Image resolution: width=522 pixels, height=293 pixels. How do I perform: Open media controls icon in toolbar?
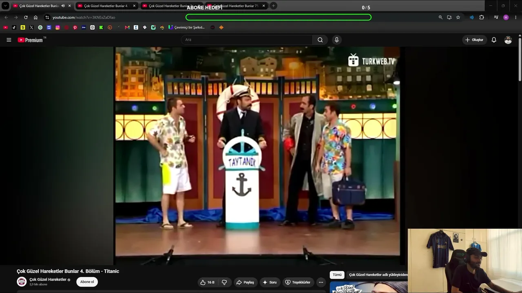pyautogui.click(x=496, y=17)
